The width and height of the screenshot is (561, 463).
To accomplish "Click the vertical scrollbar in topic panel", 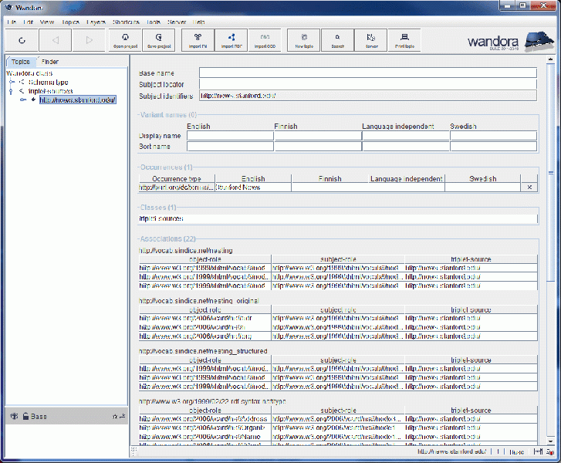I will pos(550,231).
